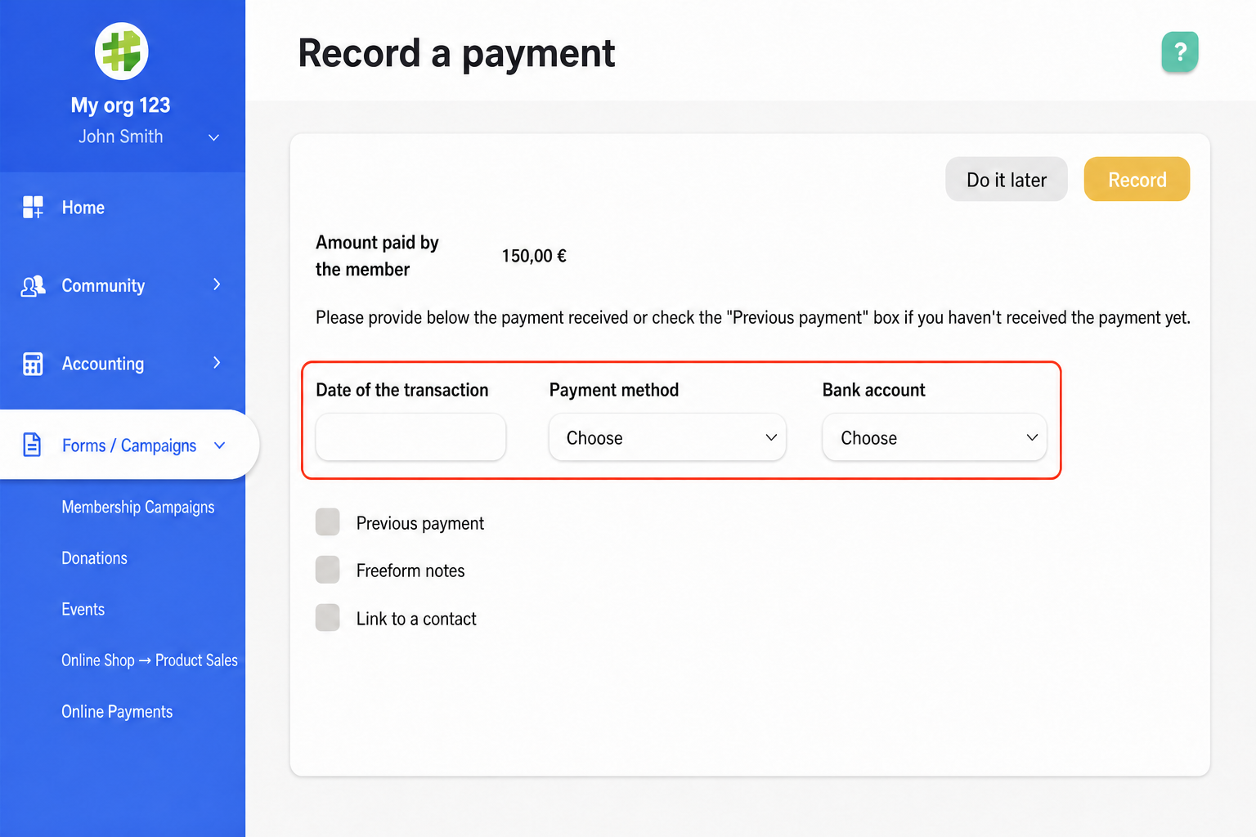Open the Donations submenu entry
This screenshot has width=1256, height=837.
[x=95, y=558]
